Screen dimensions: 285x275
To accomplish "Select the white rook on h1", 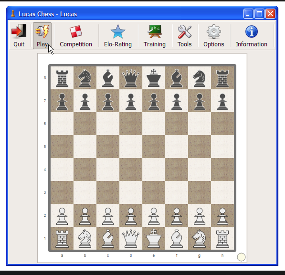I will pos(222,238).
